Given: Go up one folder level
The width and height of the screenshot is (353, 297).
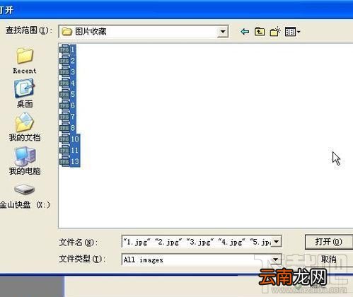Looking at the screenshot, I should pos(260,31).
